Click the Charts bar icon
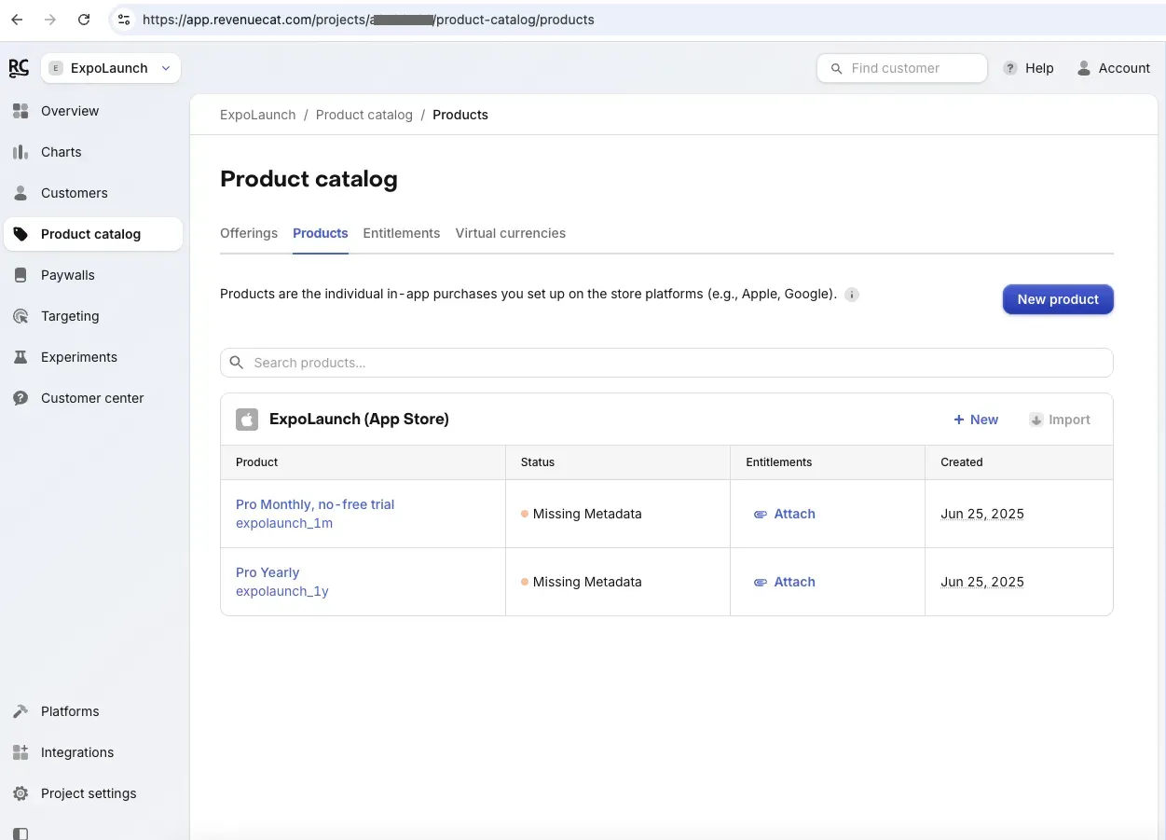The width and height of the screenshot is (1166, 840). [x=21, y=152]
